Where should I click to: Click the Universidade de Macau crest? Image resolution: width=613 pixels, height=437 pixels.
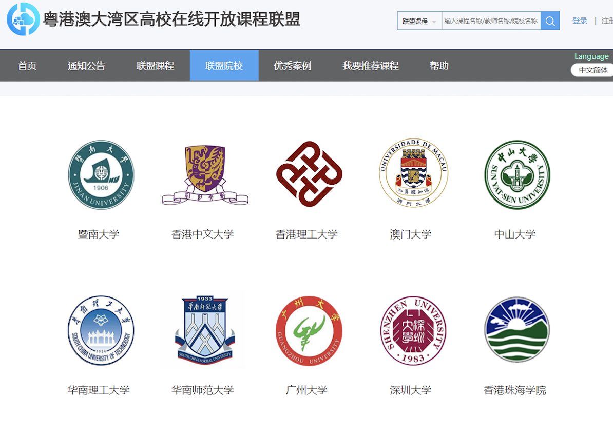pyautogui.click(x=413, y=173)
